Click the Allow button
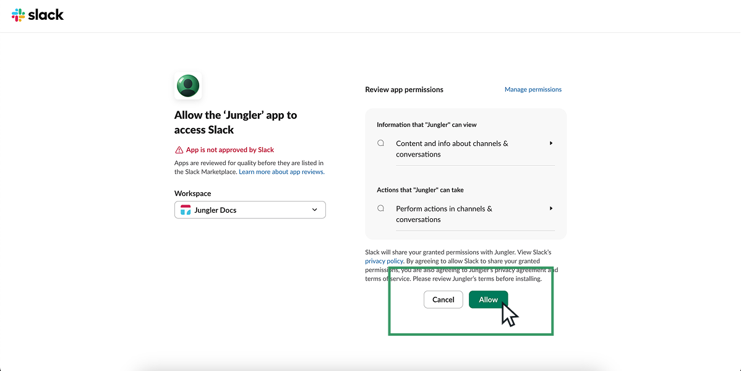Viewport: 741px width, 371px height. click(488, 299)
